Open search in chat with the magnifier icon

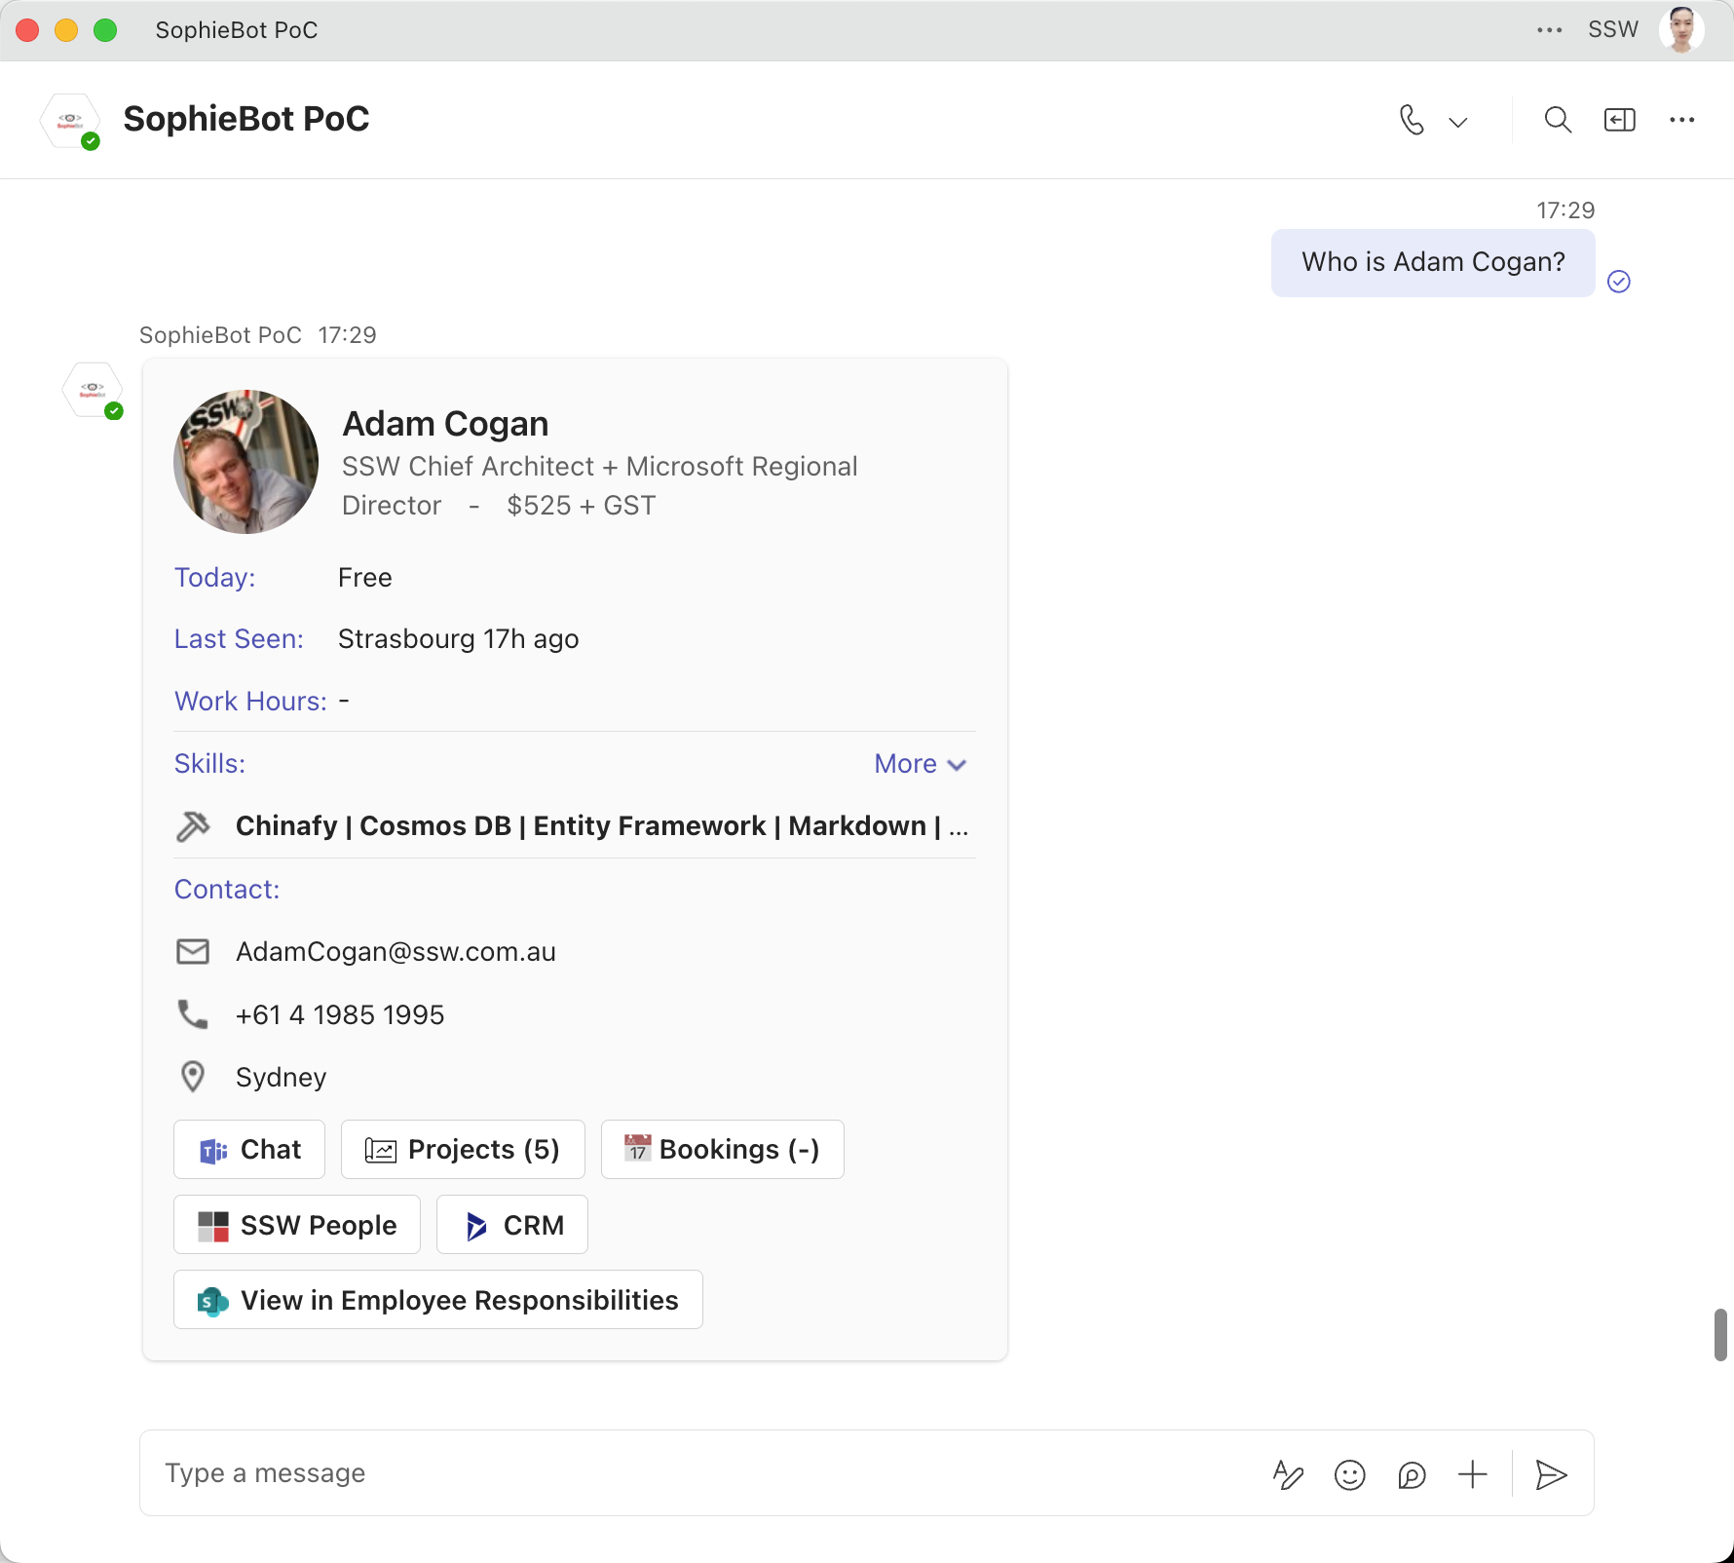click(1558, 120)
